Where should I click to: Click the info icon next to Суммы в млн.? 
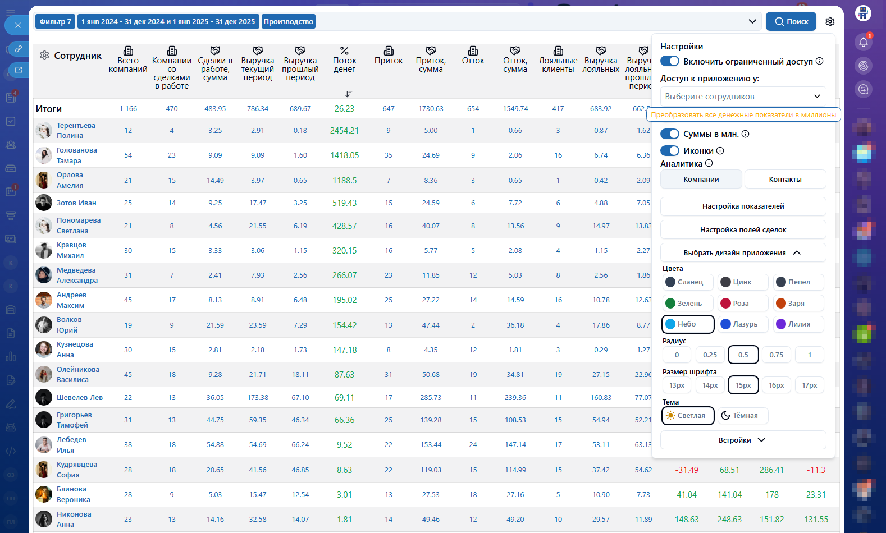tap(746, 134)
